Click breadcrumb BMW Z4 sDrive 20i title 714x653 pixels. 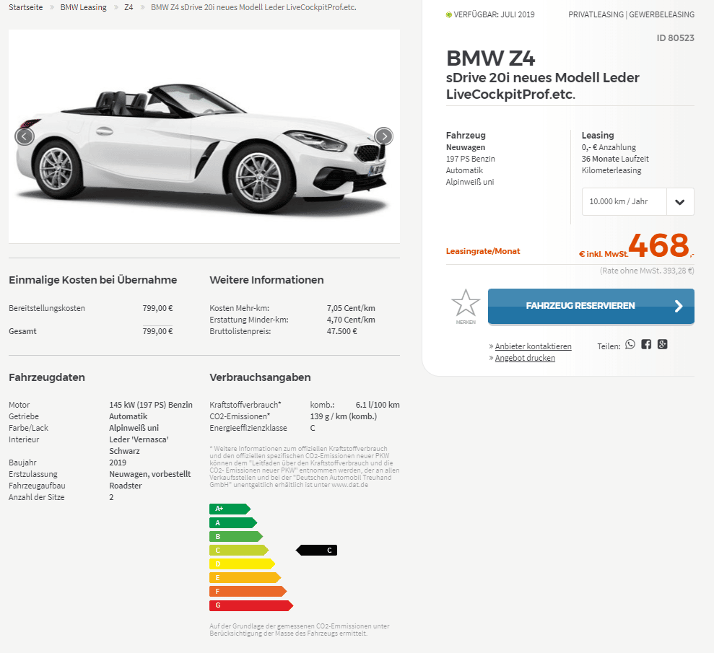pyautogui.click(x=253, y=7)
